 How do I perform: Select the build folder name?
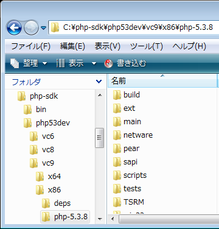point(132,95)
